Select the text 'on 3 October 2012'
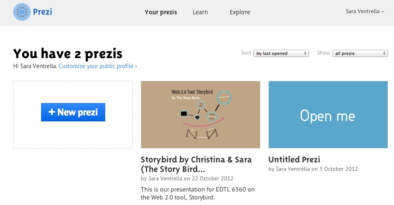 click(x=335, y=169)
